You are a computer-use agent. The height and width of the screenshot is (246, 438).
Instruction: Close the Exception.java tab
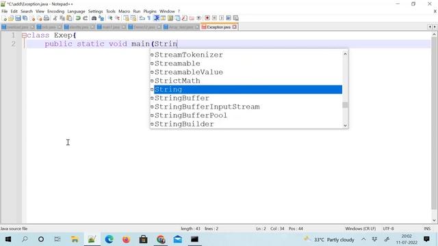234,27
